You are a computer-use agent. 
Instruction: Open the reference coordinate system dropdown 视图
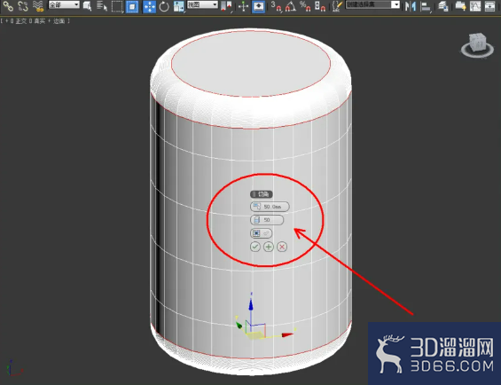(x=202, y=4)
